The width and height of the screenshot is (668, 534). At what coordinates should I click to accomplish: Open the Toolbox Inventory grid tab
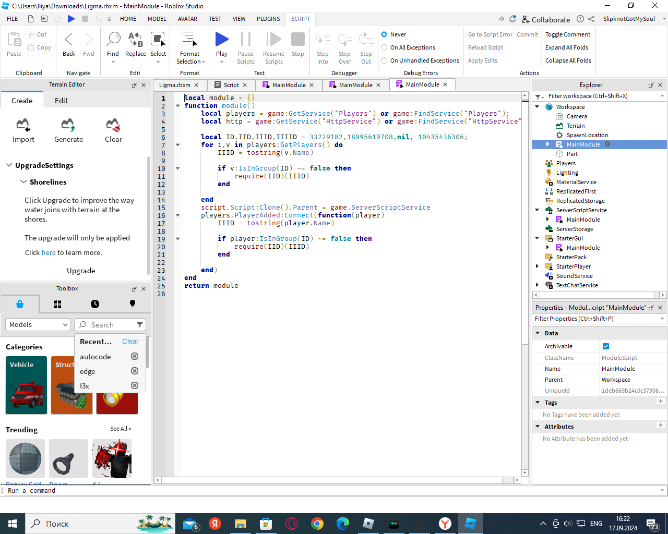tap(57, 304)
